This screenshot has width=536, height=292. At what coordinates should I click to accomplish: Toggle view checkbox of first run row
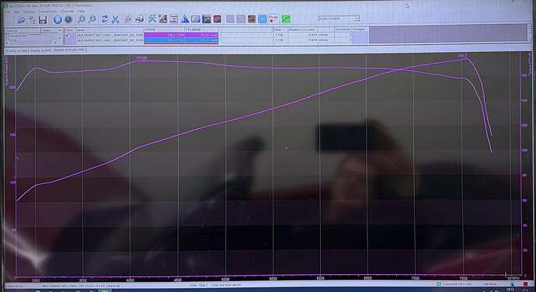[68, 35]
